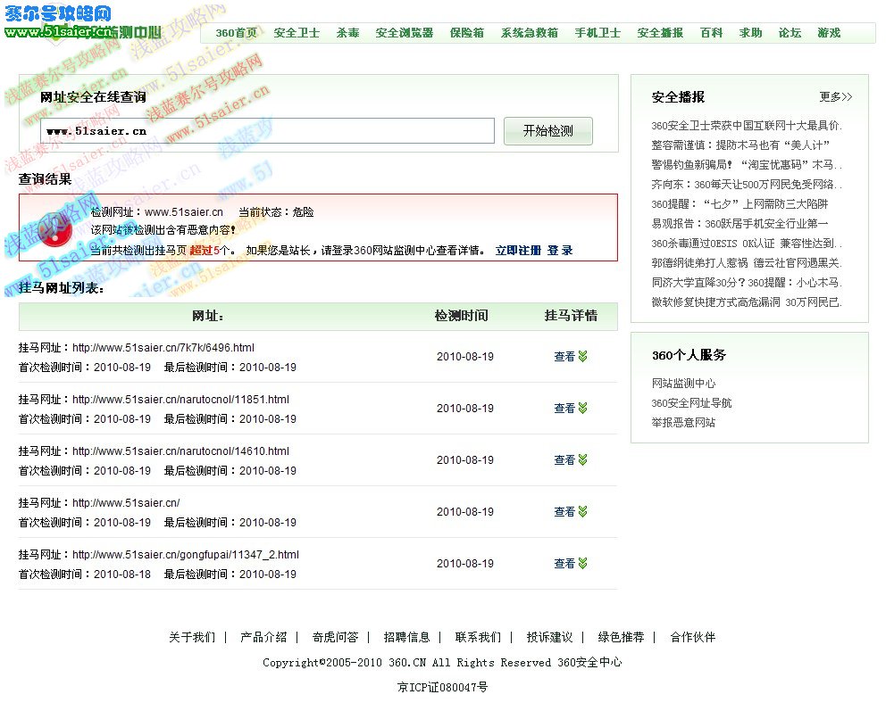894x711 pixels.
Task: Open the 求助 nav item
Action: pos(751,33)
